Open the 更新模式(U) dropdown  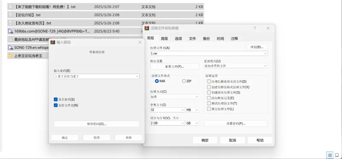tap(265, 66)
